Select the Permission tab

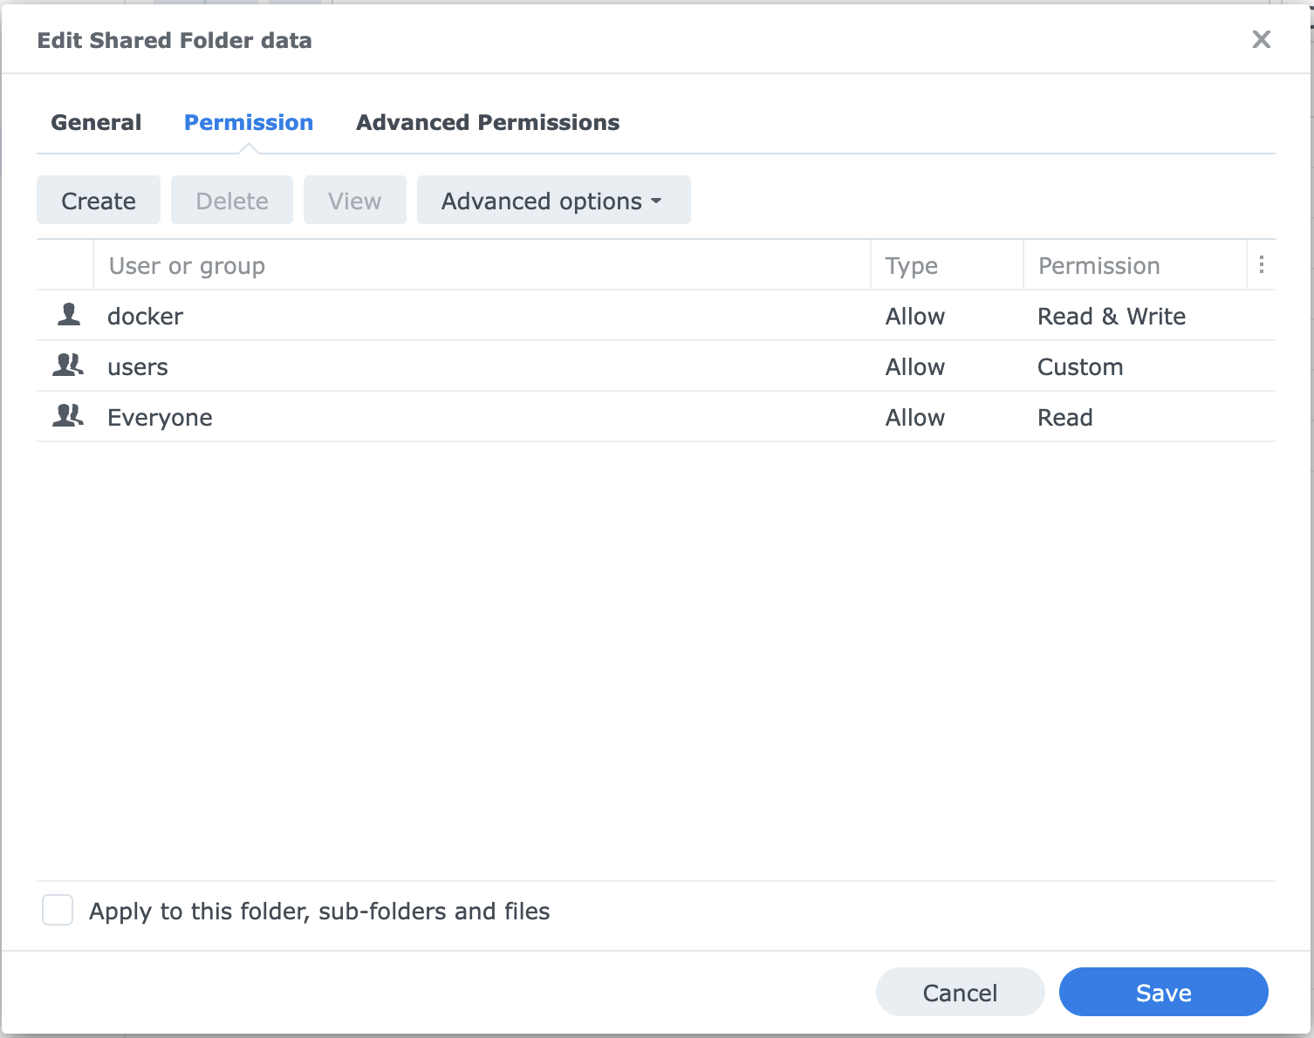point(249,122)
